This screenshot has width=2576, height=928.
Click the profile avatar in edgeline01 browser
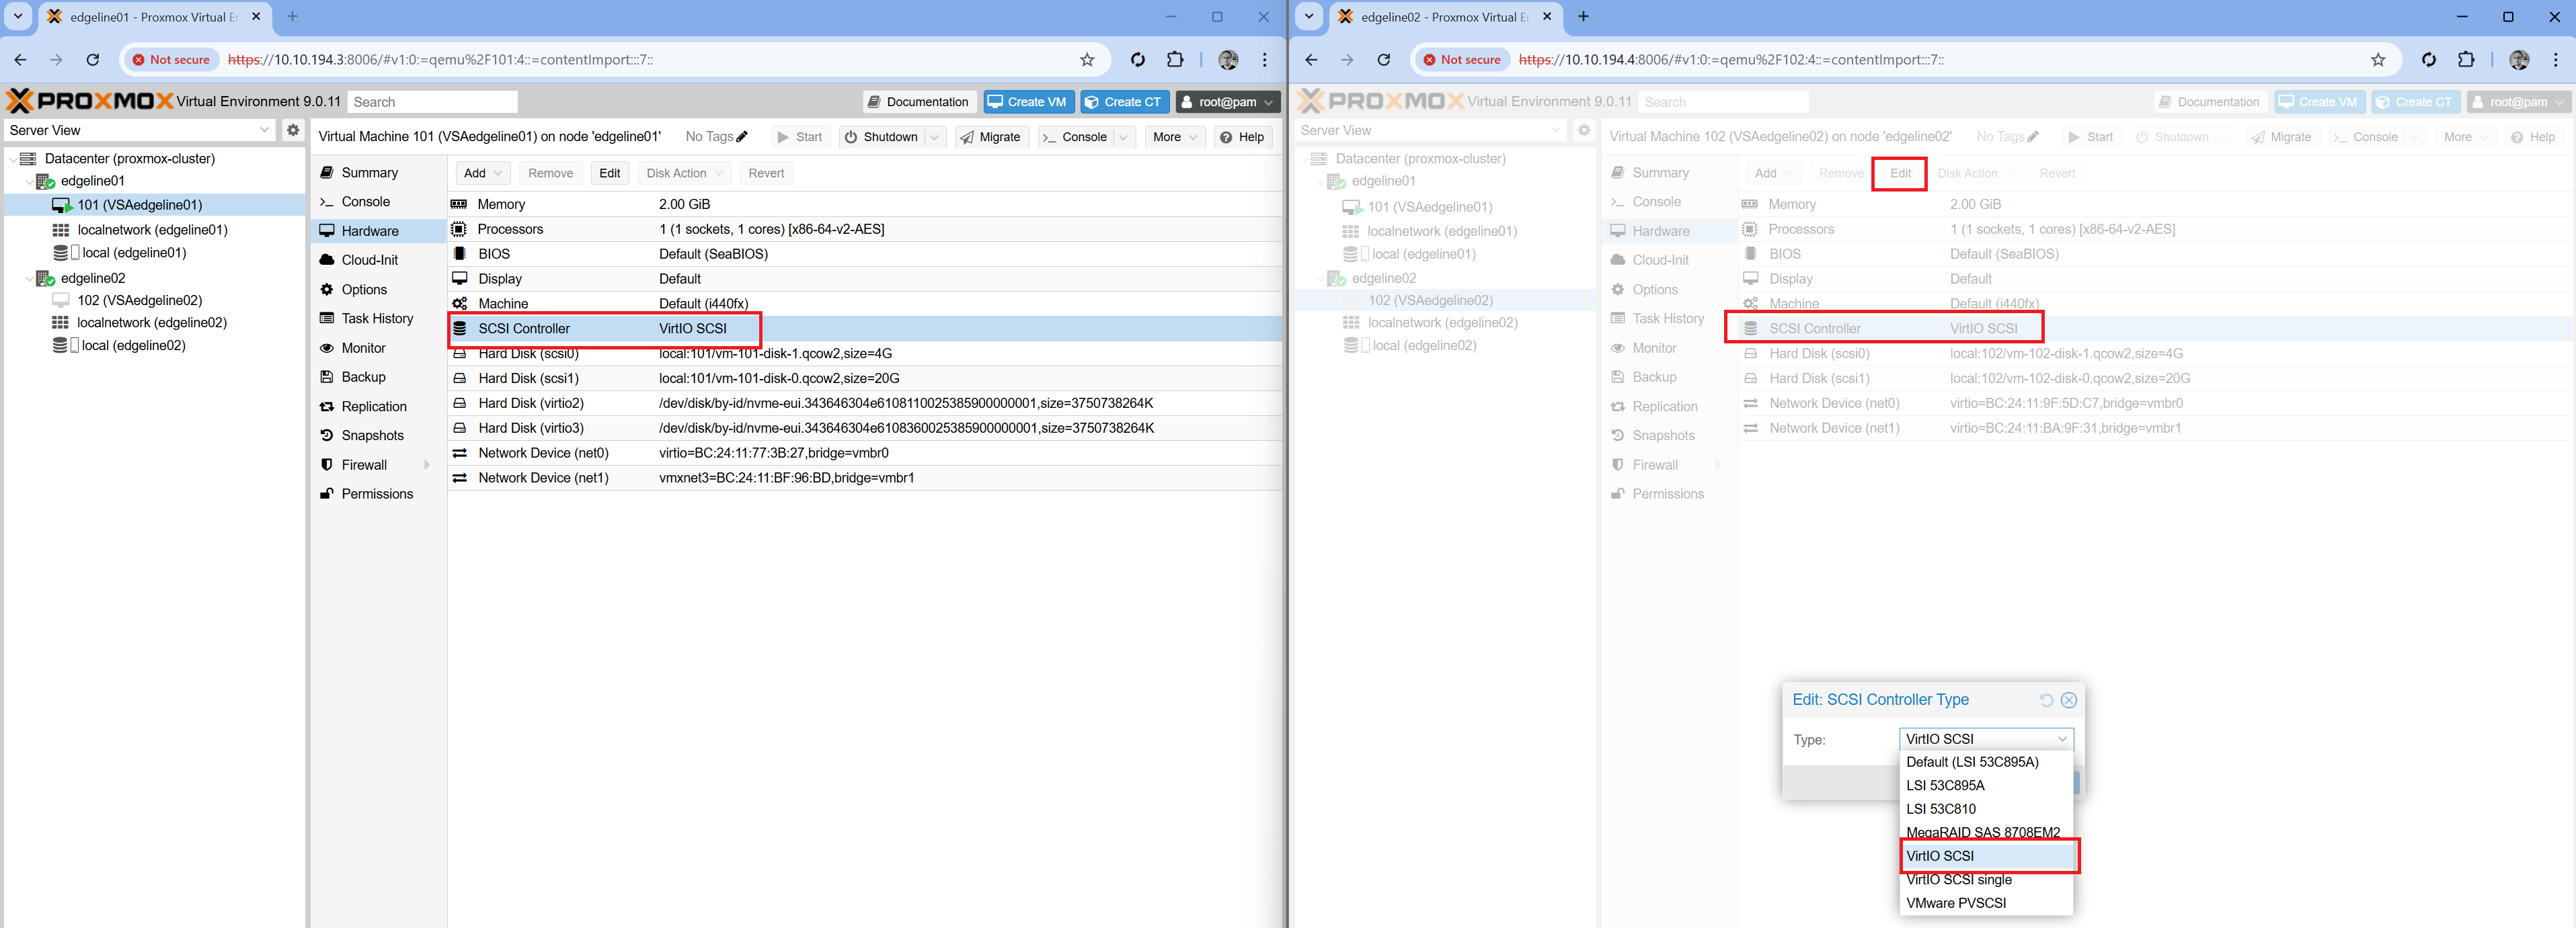[1228, 60]
